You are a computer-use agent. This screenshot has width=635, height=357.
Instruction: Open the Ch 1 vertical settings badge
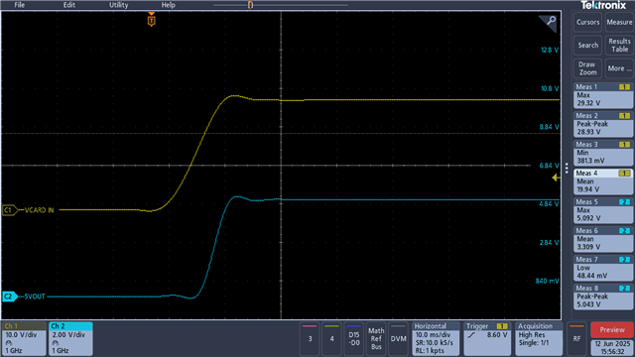24,338
